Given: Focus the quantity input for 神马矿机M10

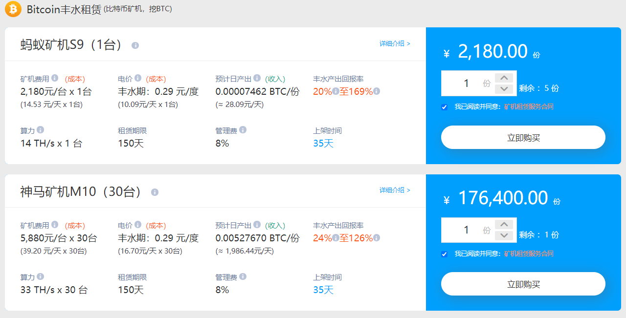Looking at the screenshot, I should pyautogui.click(x=467, y=230).
